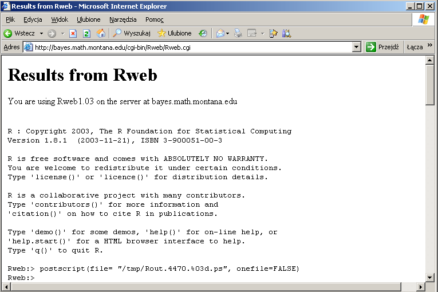Maximize the Internet Explorer window

[420, 6]
